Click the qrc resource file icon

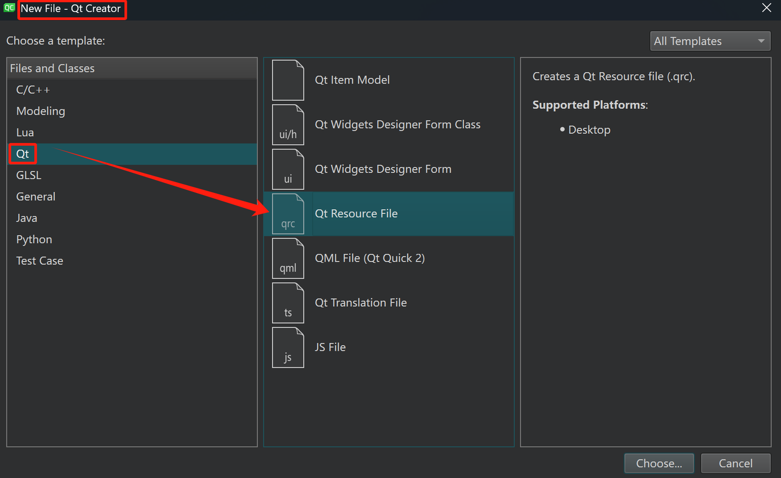coord(288,214)
